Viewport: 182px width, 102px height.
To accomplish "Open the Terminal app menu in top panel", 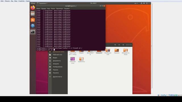I will click(x=42, y=3).
